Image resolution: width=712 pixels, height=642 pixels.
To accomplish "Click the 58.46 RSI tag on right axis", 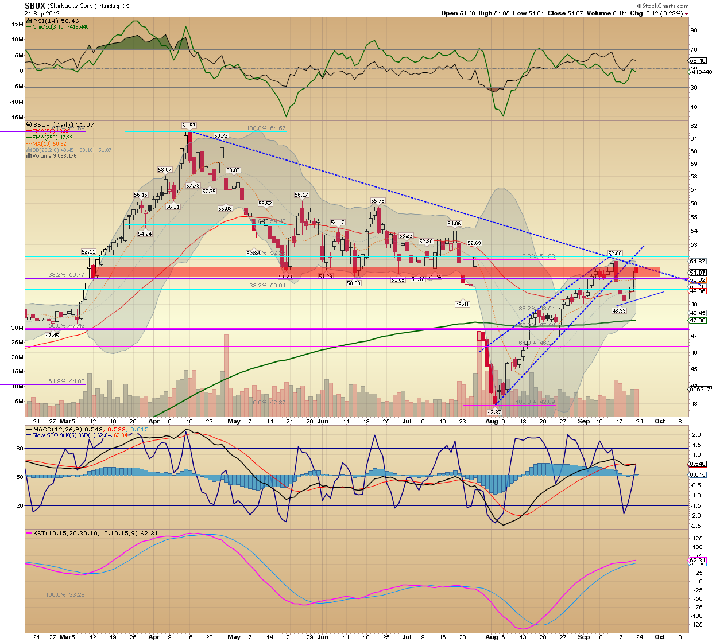I will point(698,60).
